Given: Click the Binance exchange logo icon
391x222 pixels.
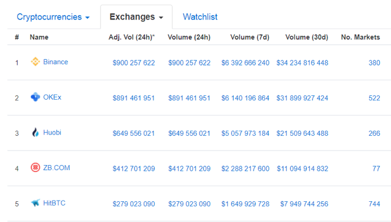Looking at the screenshot, I should coord(35,62).
